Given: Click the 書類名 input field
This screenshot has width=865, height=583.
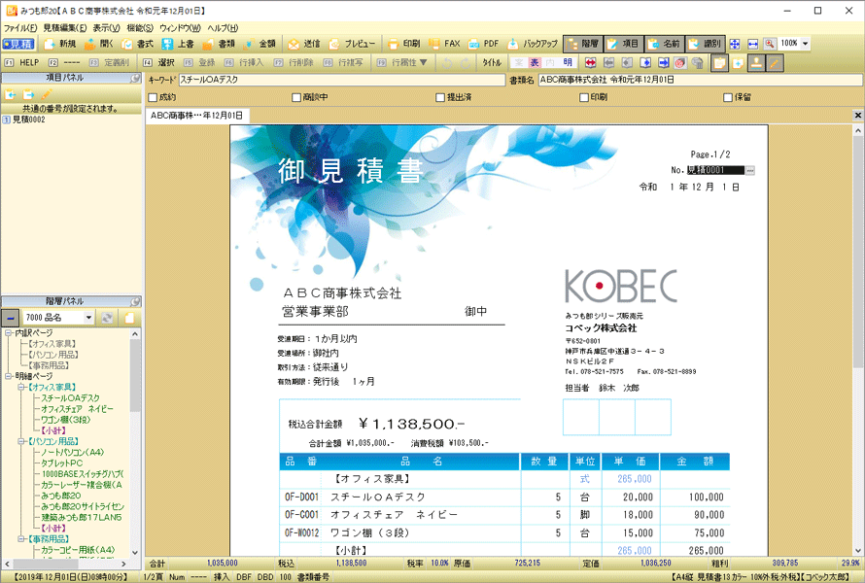Looking at the screenshot, I should click(x=700, y=80).
